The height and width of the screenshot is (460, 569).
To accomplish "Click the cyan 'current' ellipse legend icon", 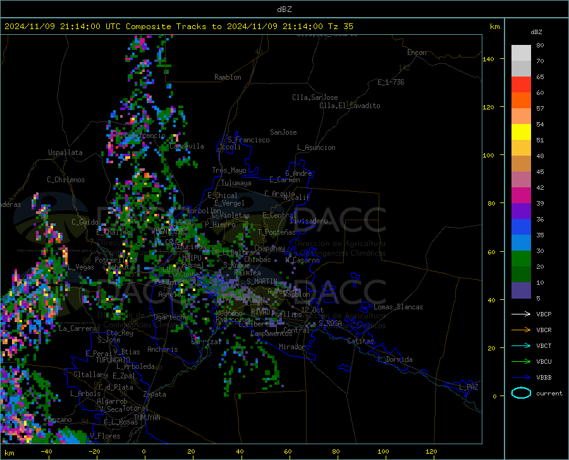I will [521, 393].
